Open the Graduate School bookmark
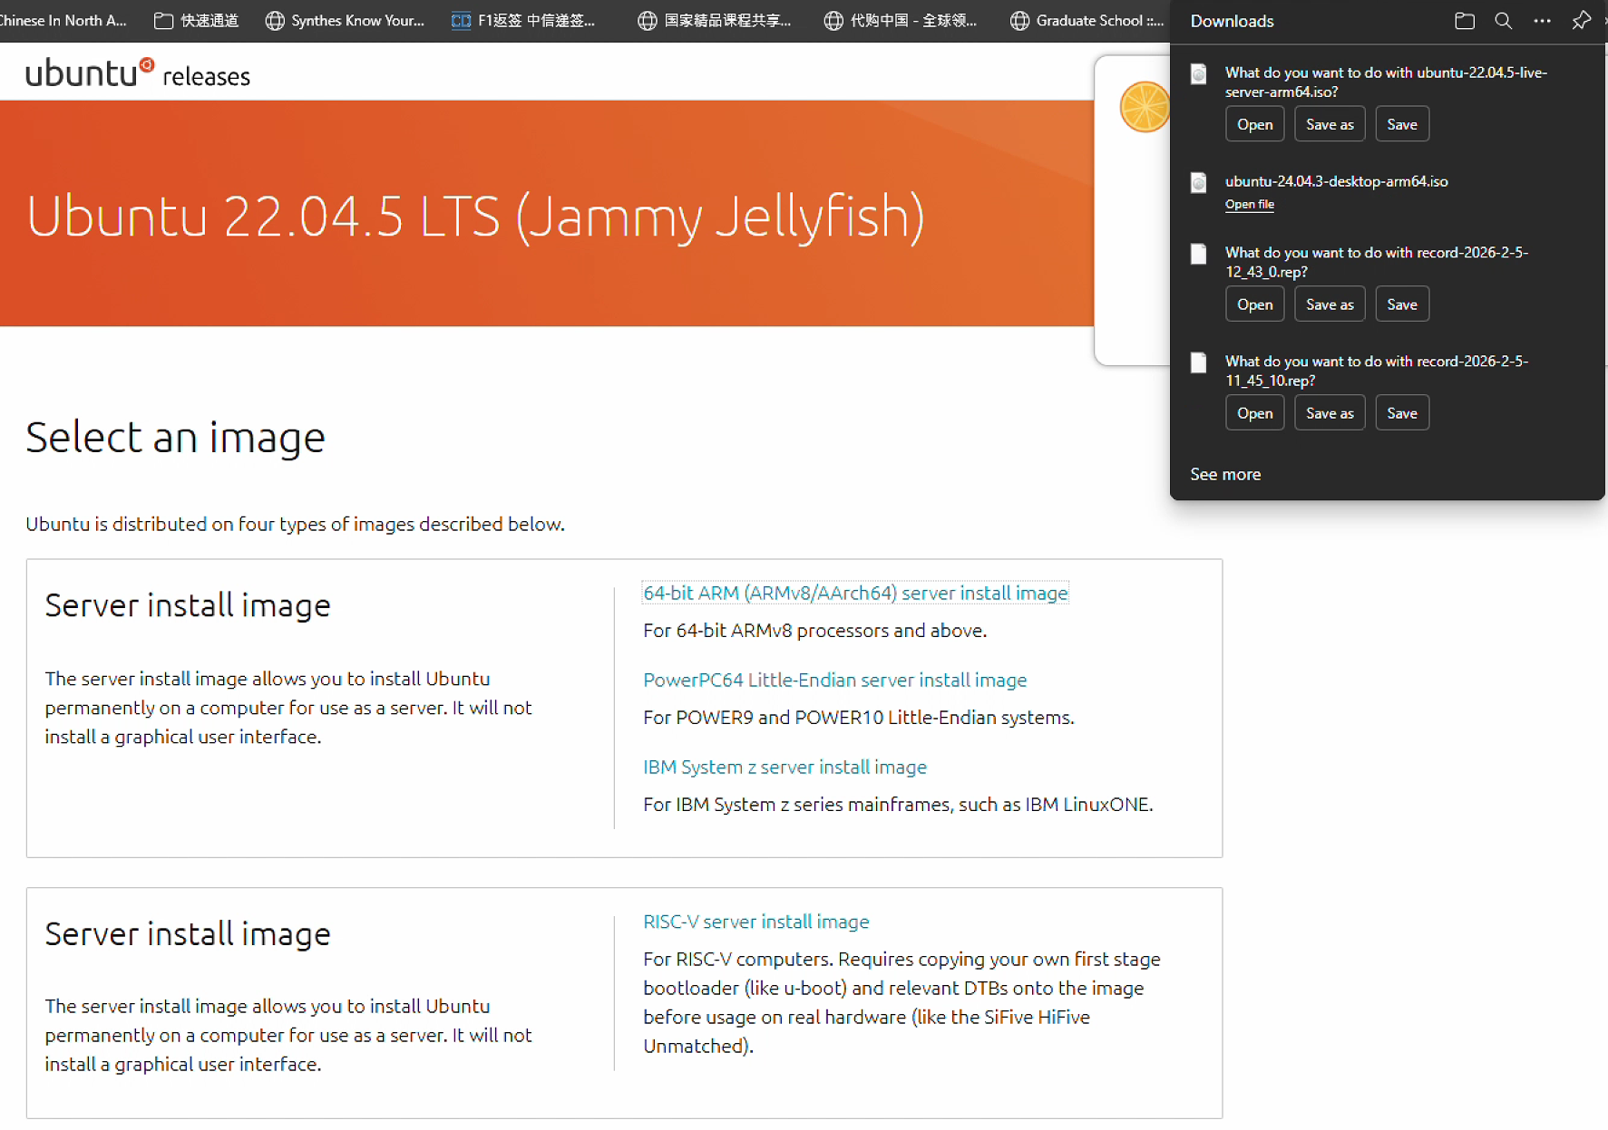 [1087, 20]
